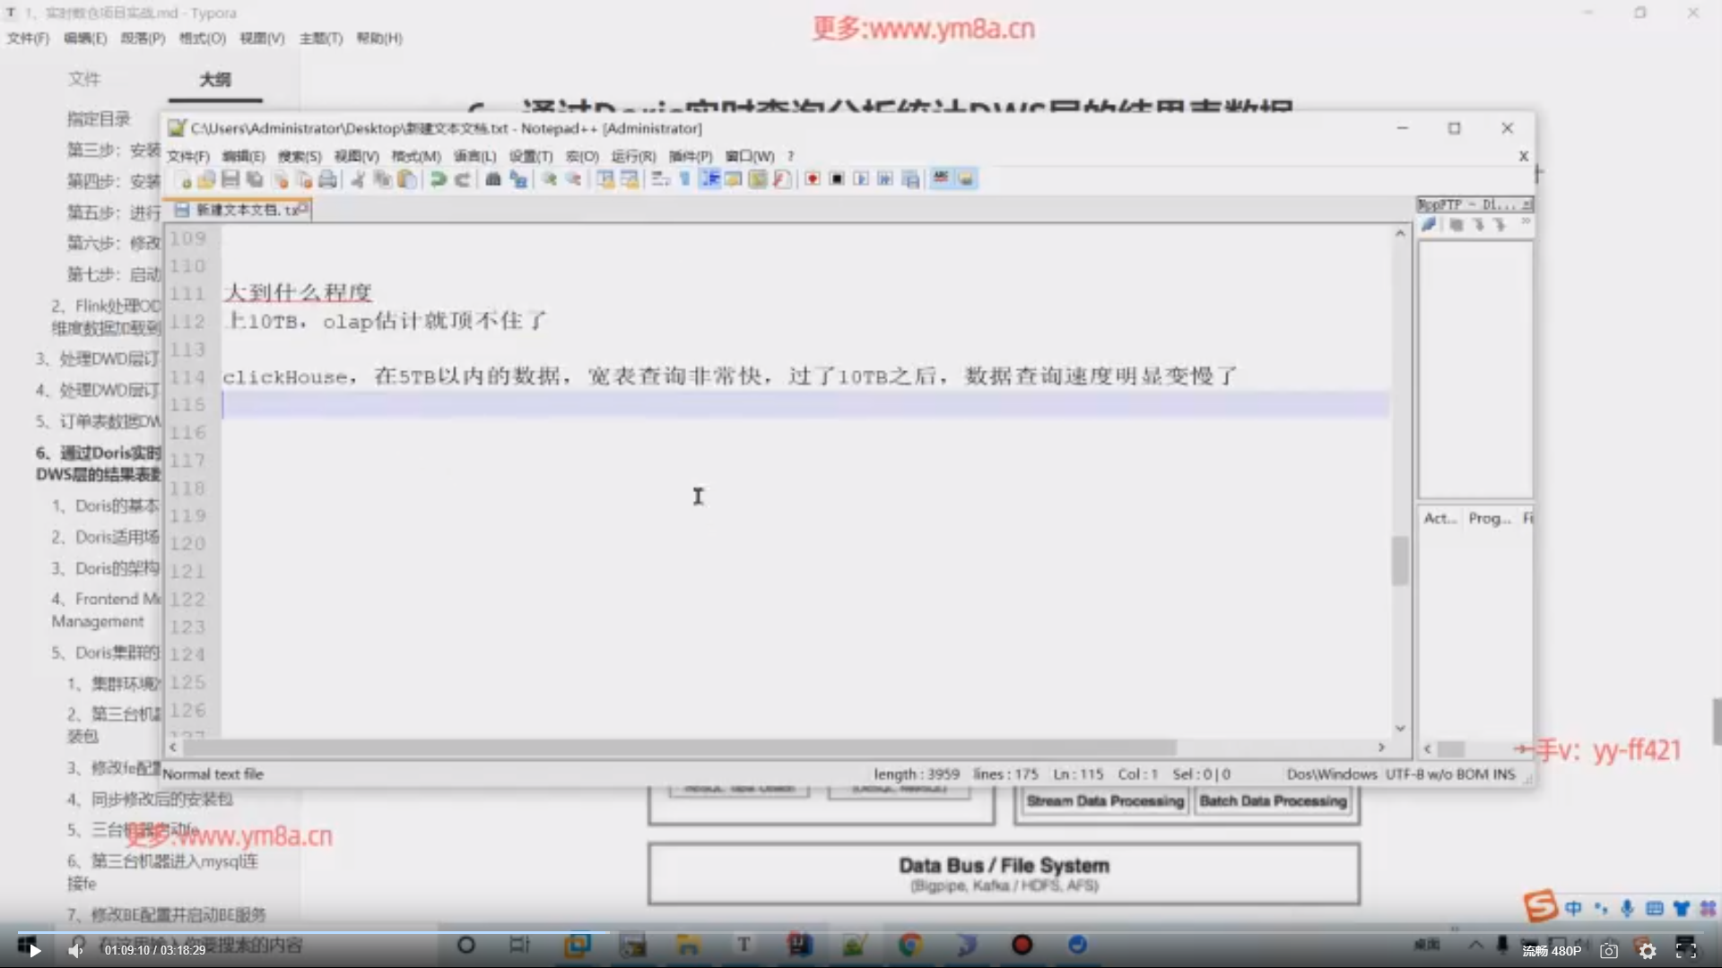This screenshot has height=968, width=1722.
Task: Click the Save icon in Notepad++ toolbar
Action: [230, 179]
